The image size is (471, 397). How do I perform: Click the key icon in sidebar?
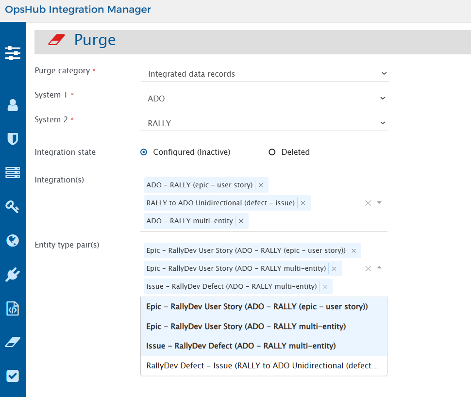pos(13,206)
